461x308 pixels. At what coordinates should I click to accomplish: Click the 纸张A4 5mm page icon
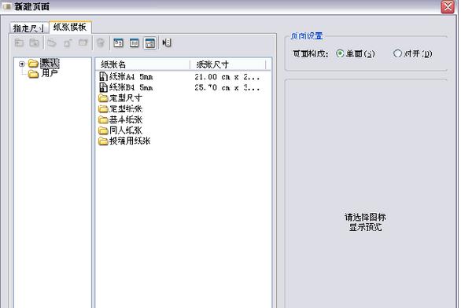[x=103, y=77]
